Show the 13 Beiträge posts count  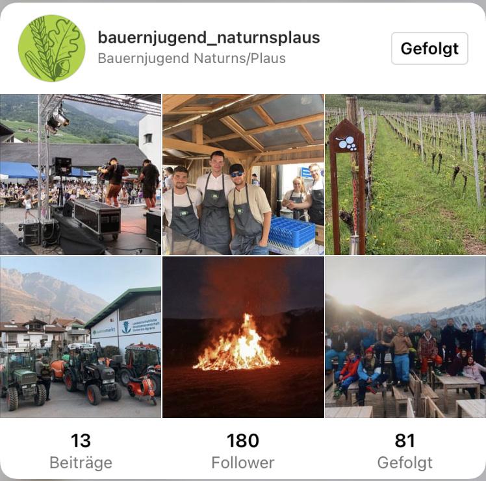click(x=81, y=451)
